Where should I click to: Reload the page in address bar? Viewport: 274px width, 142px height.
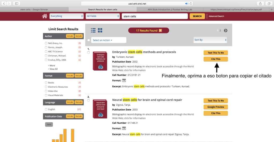[191, 3]
